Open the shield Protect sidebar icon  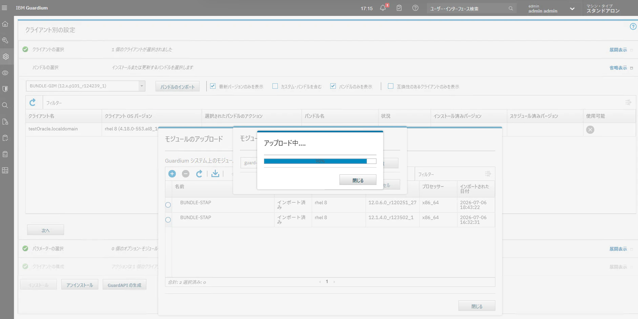click(5, 89)
